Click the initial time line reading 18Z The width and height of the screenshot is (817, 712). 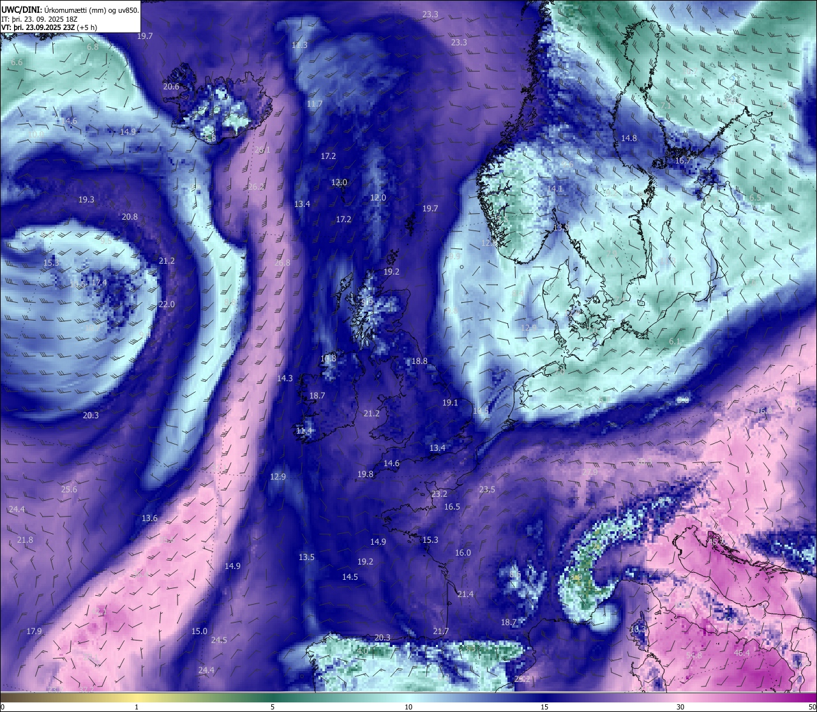tap(40, 19)
